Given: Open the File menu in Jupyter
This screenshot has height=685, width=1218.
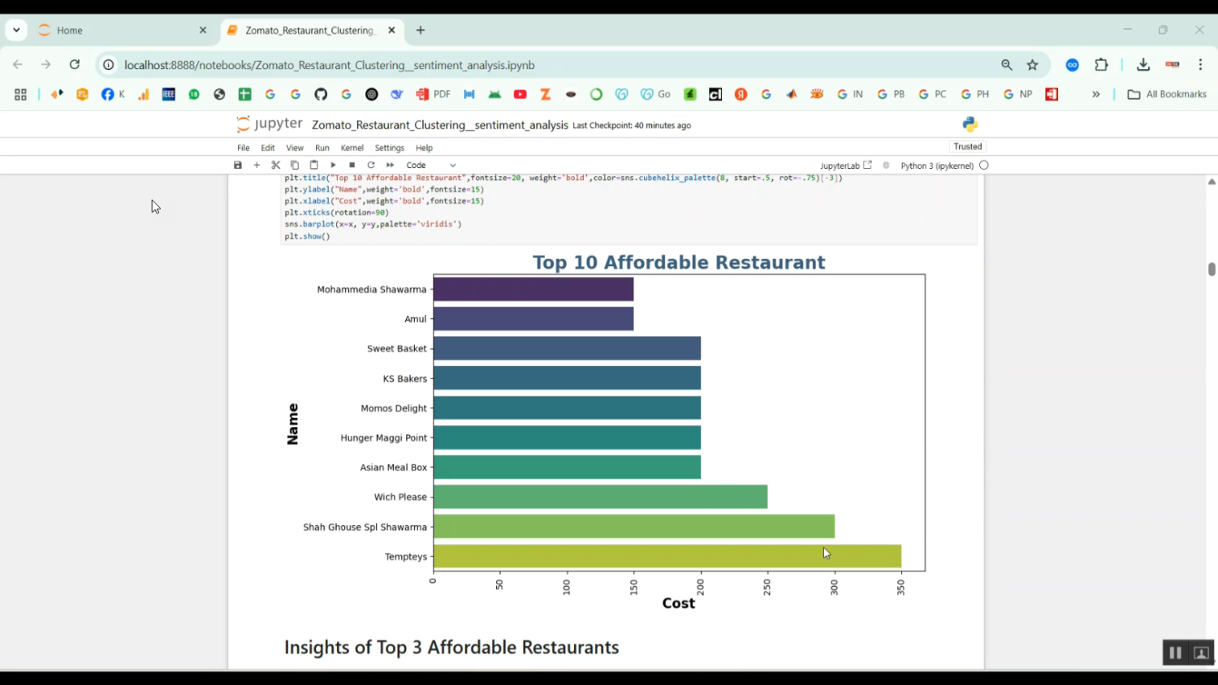Looking at the screenshot, I should [244, 148].
